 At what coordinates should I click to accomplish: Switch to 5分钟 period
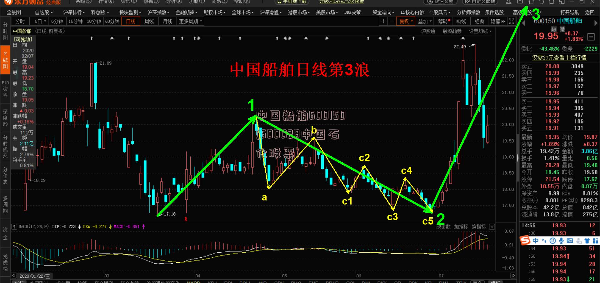pos(57,21)
